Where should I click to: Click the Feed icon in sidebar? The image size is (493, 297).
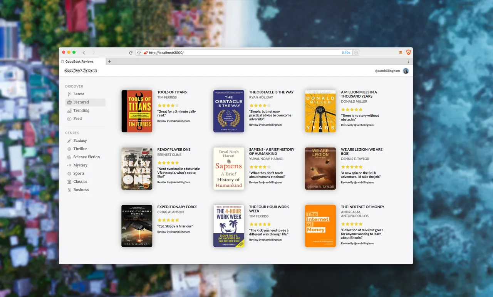[69, 119]
